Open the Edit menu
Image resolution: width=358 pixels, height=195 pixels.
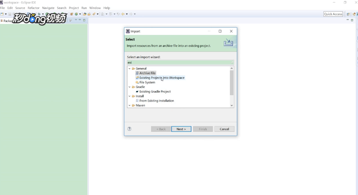click(x=10, y=8)
